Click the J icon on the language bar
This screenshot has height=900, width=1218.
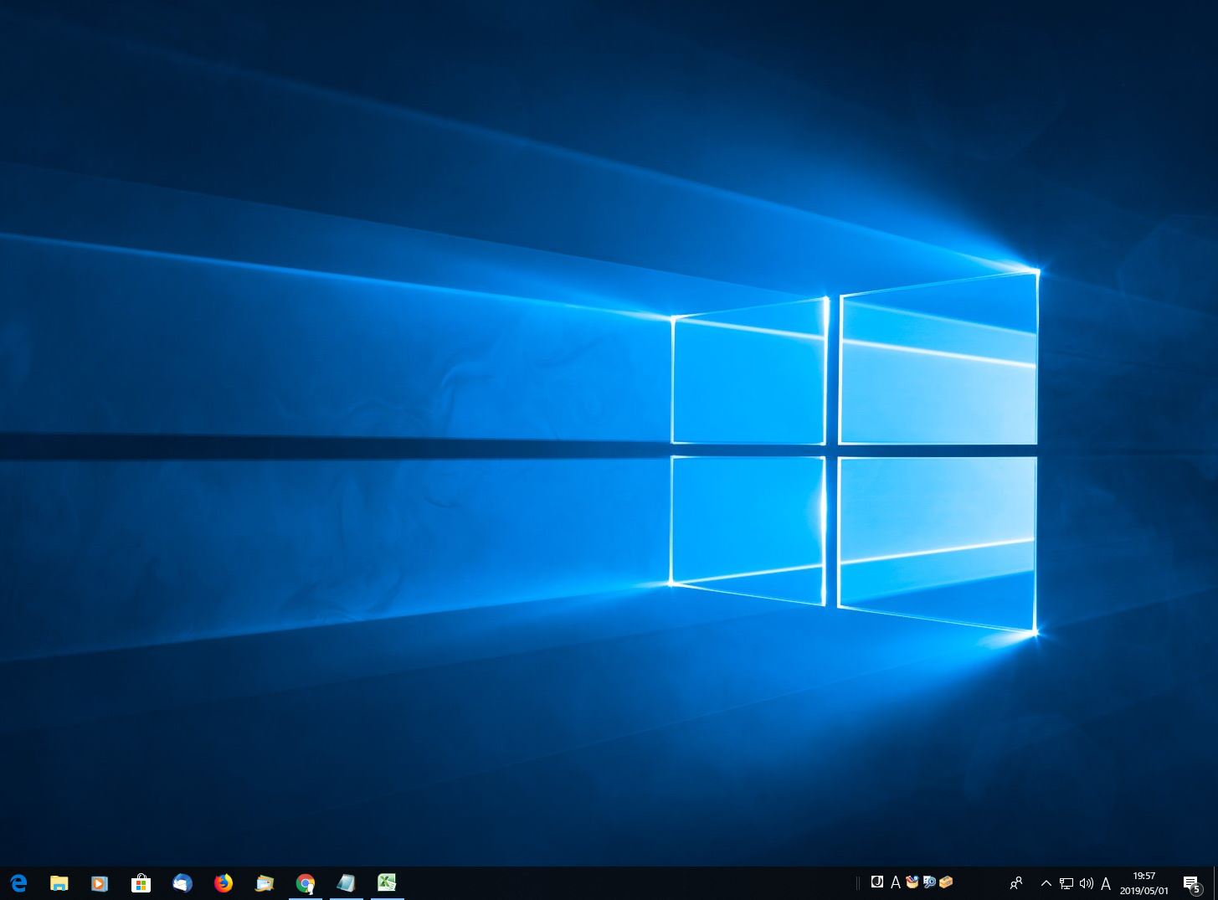coord(877,882)
